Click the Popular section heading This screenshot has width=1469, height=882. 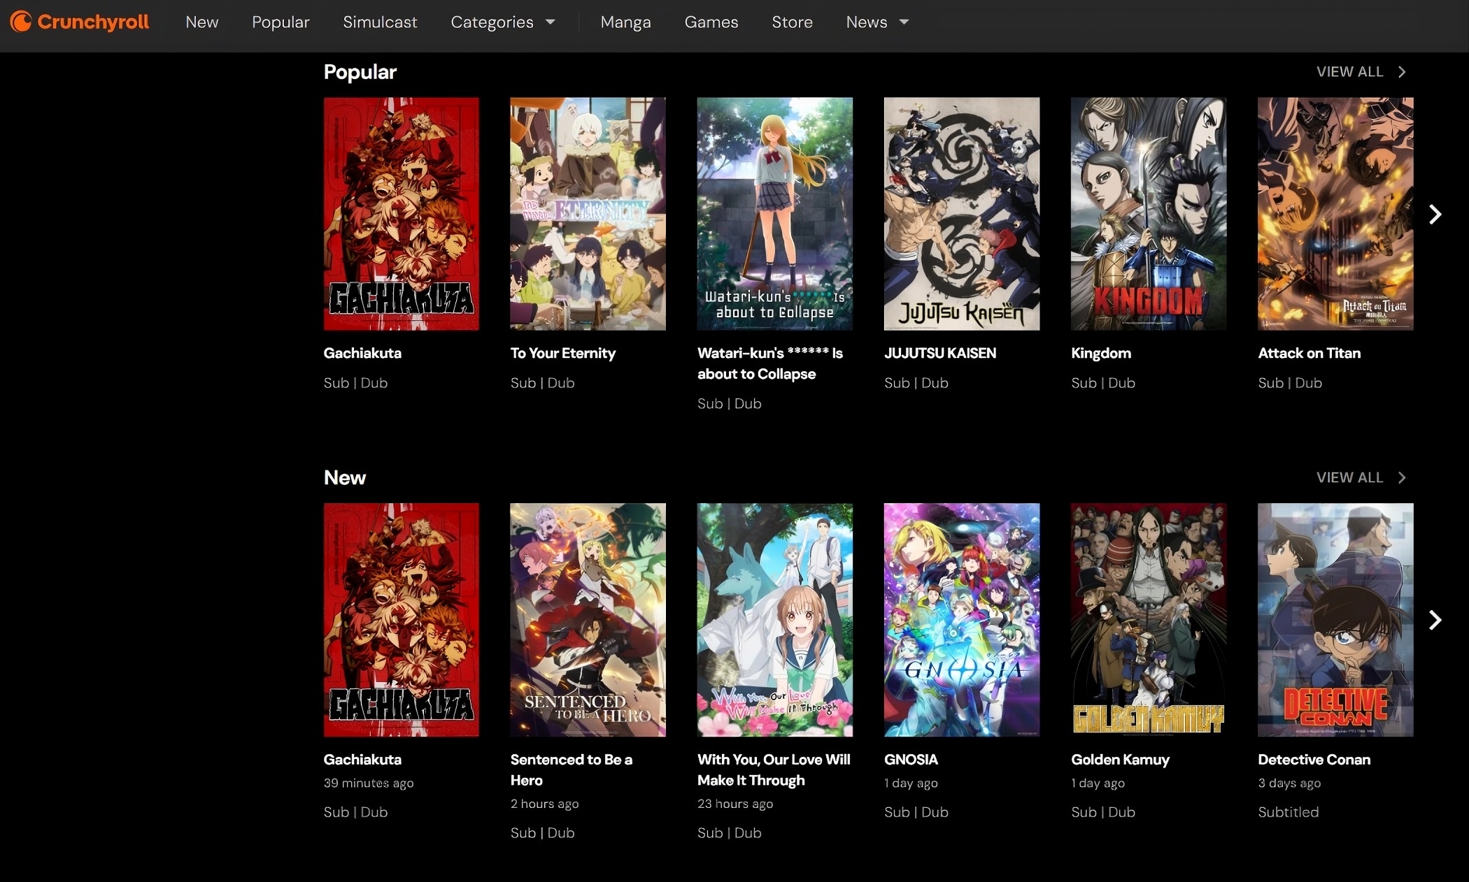click(x=360, y=72)
